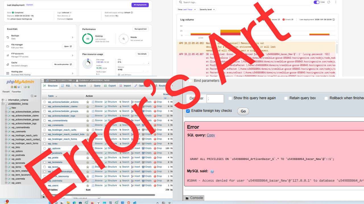This screenshot has width=364, height=204.
Task: Click the magnifier icon in Search logs
Action: (x=181, y=2)
